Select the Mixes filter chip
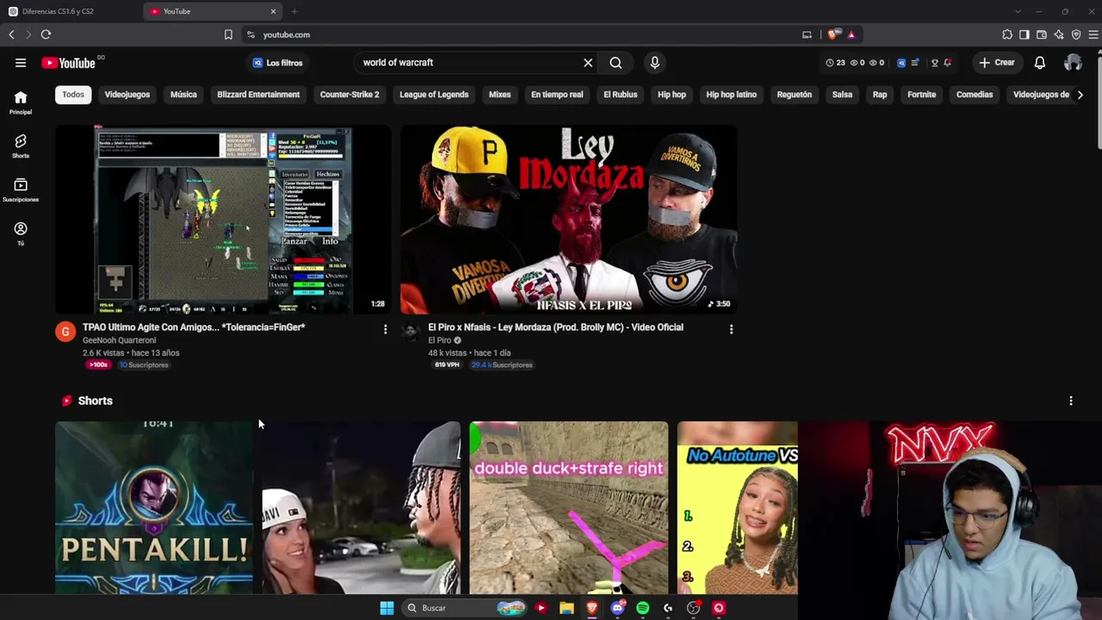 click(x=500, y=95)
